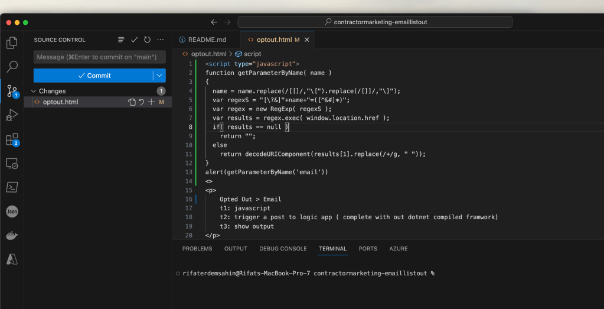The height and width of the screenshot is (309, 604).
Task: Click the 'var regexS' code line
Action: pos(281,100)
